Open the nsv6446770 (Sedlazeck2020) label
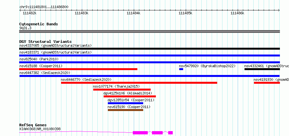The width and height of the screenshot is (289, 136). pos(86,80)
